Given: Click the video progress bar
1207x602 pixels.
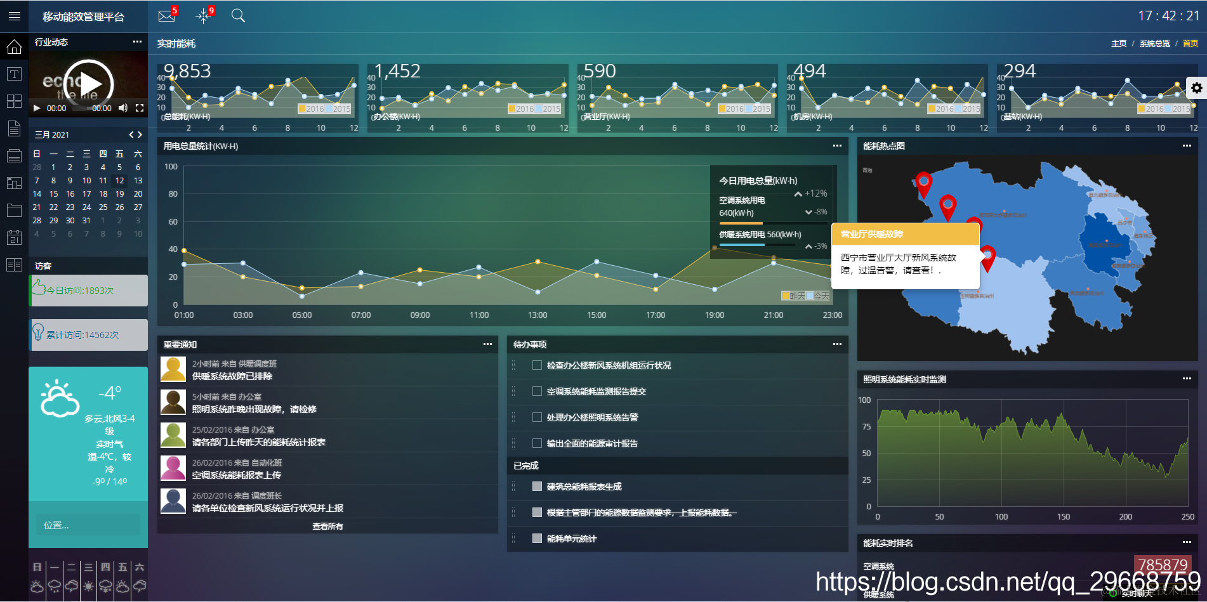Looking at the screenshot, I should (x=79, y=108).
